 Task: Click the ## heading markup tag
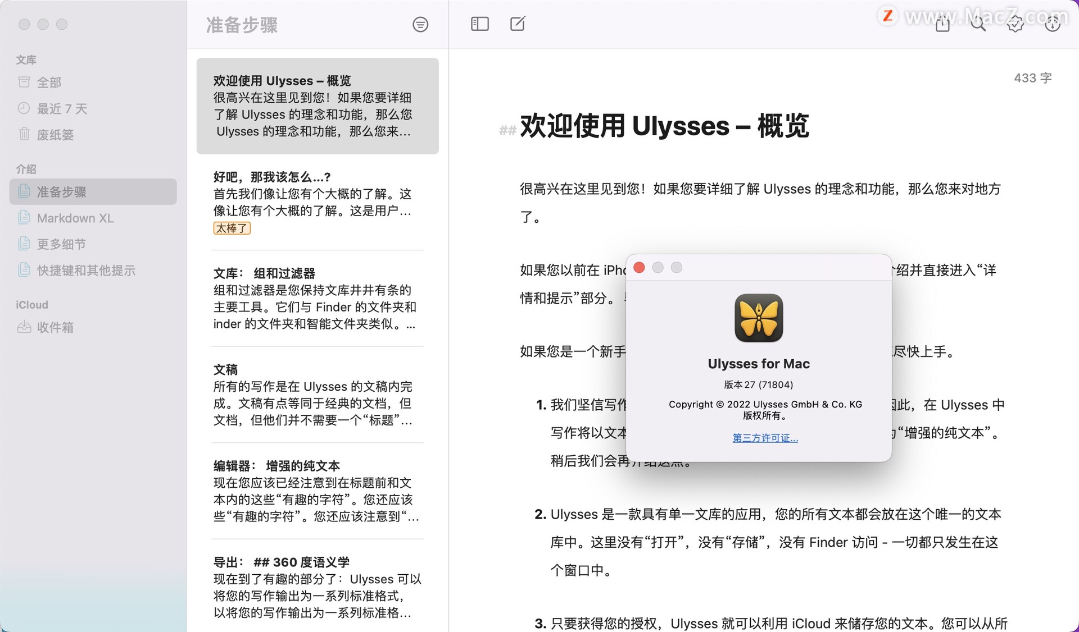[x=507, y=131]
